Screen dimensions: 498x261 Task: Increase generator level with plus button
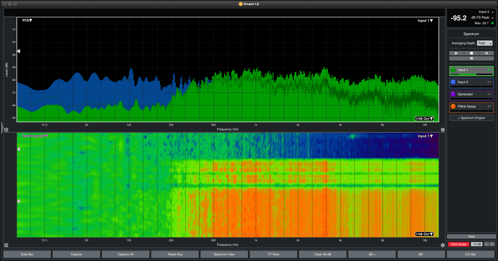(492, 244)
